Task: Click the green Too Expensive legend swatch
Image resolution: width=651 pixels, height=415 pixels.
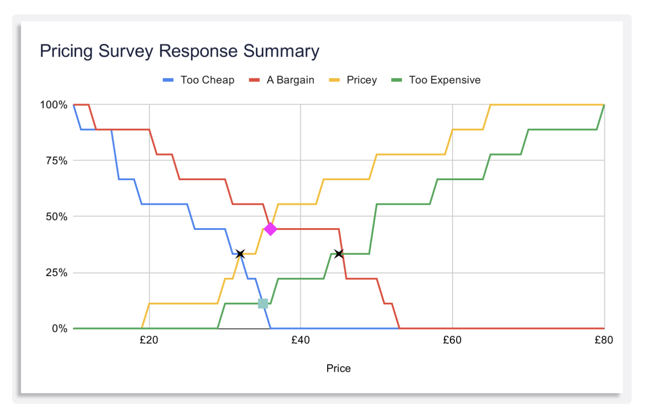Action: point(397,80)
